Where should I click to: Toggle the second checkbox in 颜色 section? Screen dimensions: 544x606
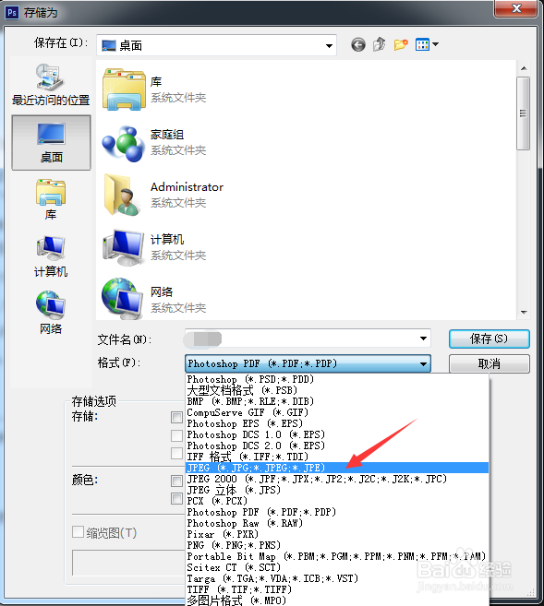coord(176,499)
